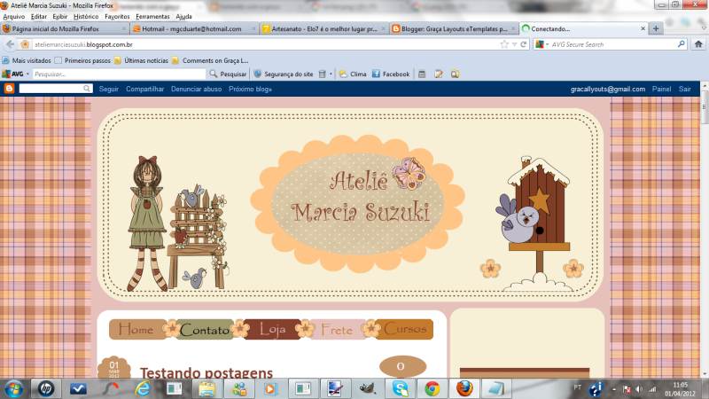Open search engine dropdown in search box

click(547, 44)
